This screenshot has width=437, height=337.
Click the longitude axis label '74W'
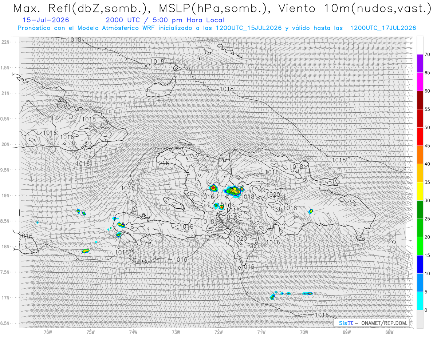point(133,332)
